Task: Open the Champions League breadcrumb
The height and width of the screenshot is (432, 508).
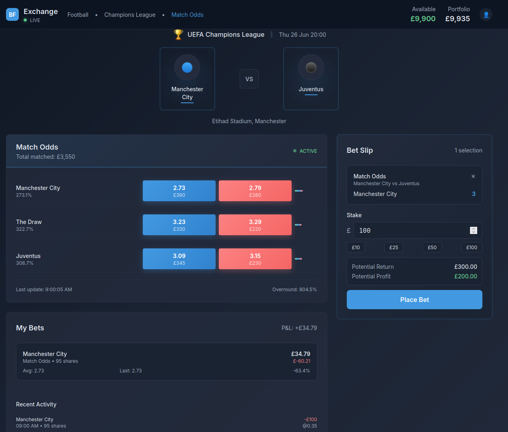Action: coord(130,15)
